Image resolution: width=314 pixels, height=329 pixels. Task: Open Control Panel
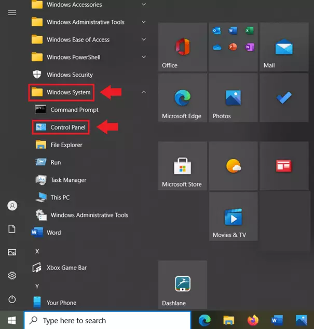[x=61, y=127]
